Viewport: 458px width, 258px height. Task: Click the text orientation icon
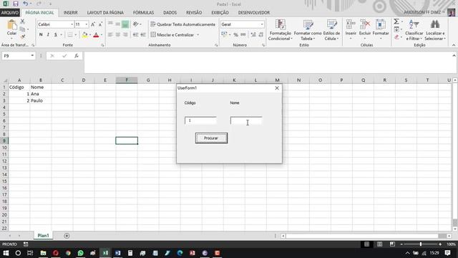(x=135, y=24)
